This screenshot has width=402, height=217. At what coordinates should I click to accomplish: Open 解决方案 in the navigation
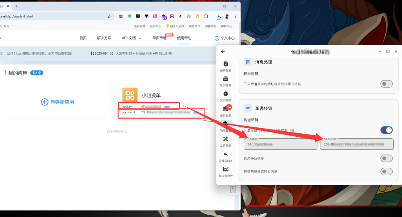tap(104, 38)
